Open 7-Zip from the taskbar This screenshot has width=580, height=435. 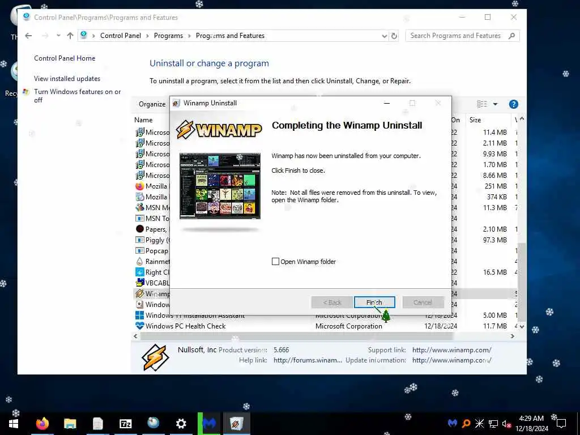click(125, 424)
